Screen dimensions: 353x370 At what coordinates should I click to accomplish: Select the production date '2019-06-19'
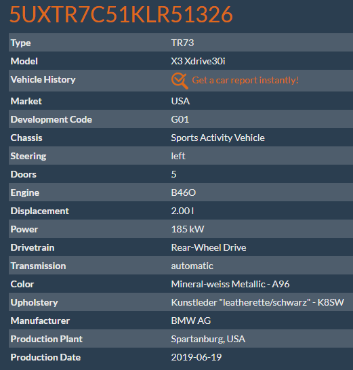196,357
